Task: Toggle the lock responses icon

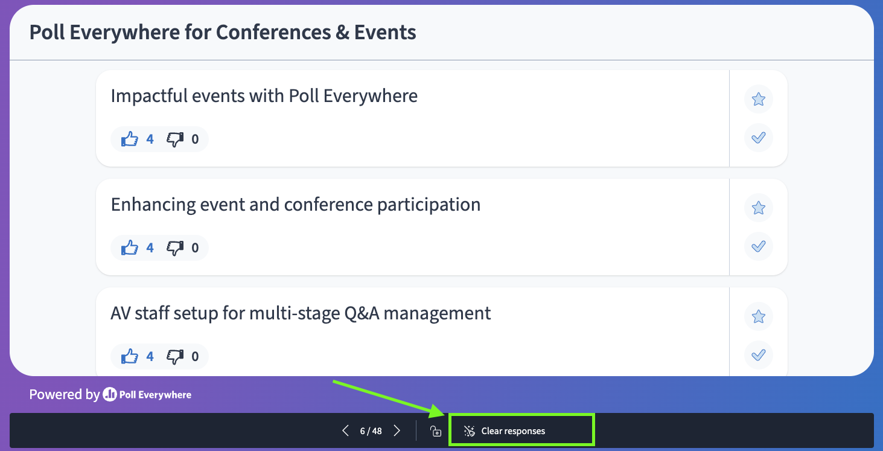Action: (435, 431)
